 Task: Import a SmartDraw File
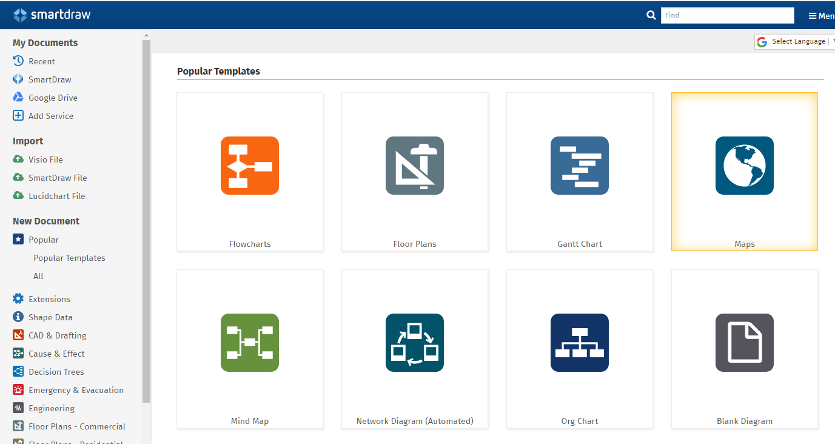(x=58, y=178)
